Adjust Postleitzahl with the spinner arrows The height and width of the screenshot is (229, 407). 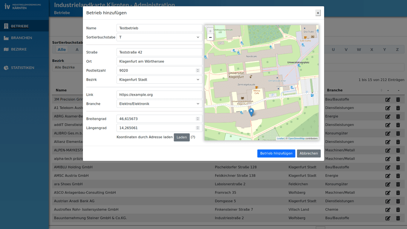point(197,70)
